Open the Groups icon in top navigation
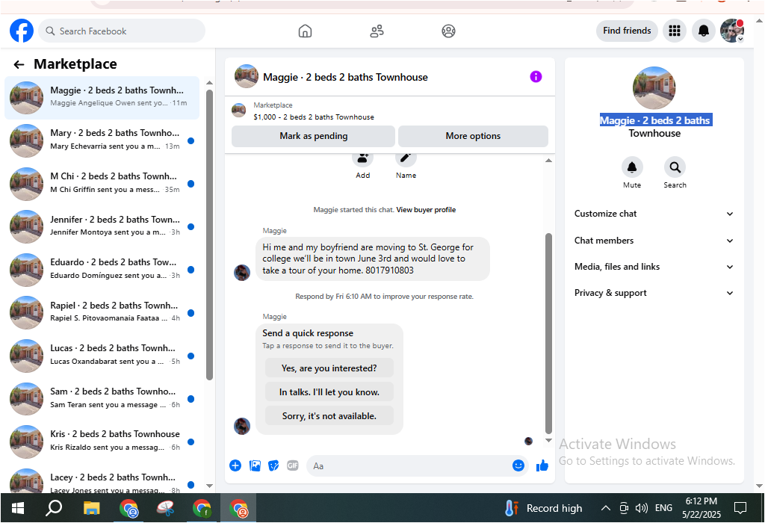This screenshot has width=765, height=523. pyautogui.click(x=448, y=31)
